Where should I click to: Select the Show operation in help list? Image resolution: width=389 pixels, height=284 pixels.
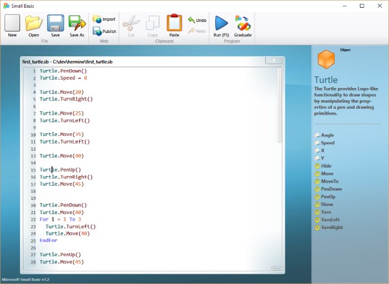click(x=324, y=204)
